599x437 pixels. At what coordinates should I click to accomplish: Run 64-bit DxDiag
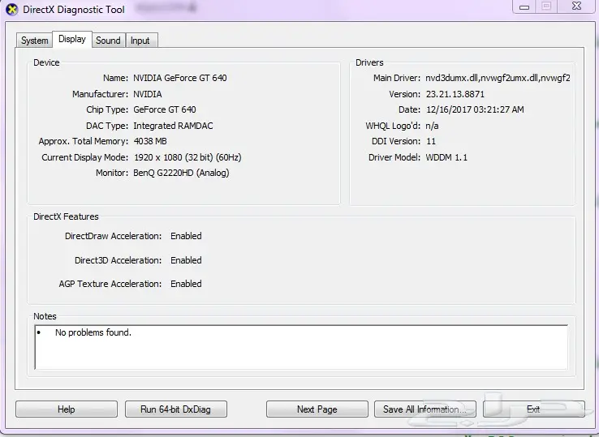(175, 409)
